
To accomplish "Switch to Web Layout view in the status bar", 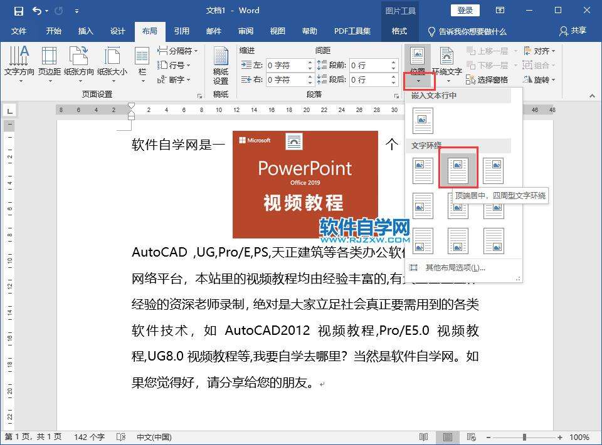I will [471, 437].
